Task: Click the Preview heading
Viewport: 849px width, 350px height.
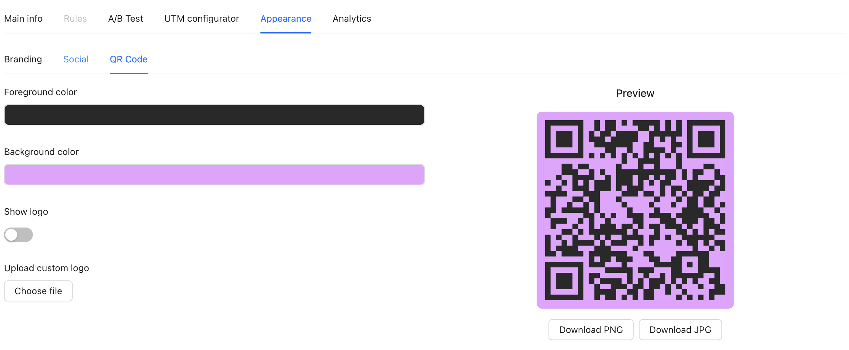Action: tap(635, 94)
